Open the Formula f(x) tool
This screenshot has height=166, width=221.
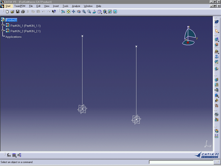click(x=9, y=155)
